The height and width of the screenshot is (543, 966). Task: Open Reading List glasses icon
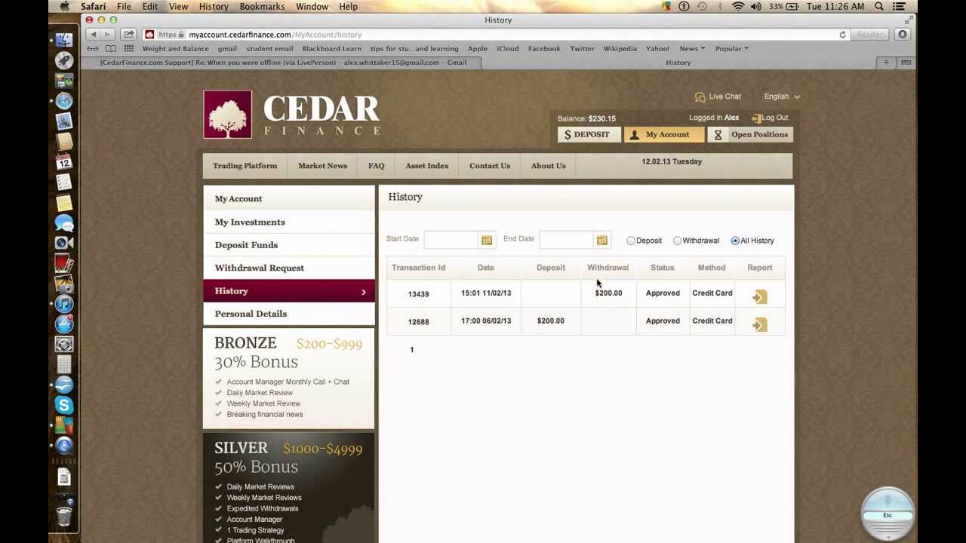[92, 48]
